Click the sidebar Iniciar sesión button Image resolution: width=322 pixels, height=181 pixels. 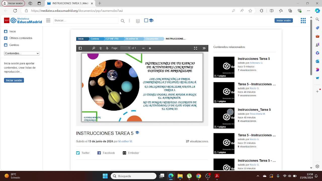coord(14,80)
